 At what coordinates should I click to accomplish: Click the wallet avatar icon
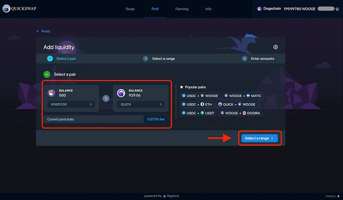click(x=337, y=9)
